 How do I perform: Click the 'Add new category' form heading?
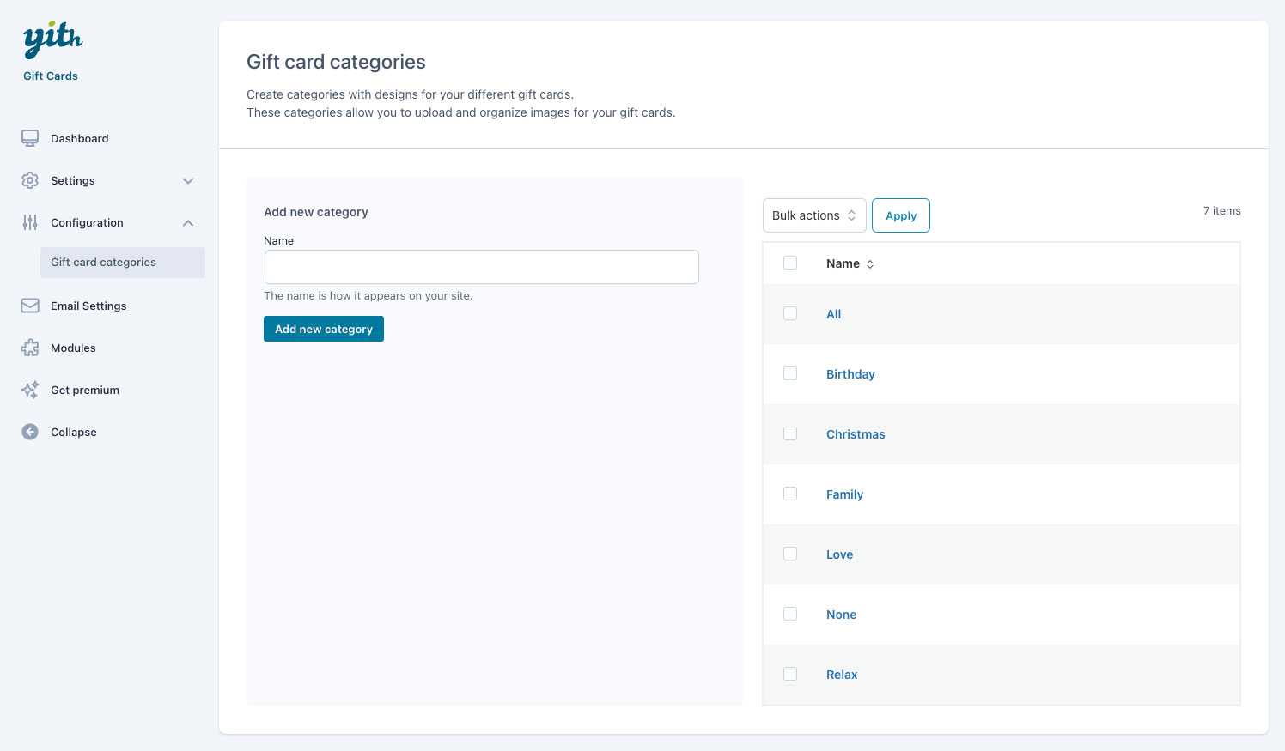tap(316, 212)
